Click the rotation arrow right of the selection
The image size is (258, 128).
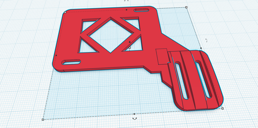pyautogui.click(x=206, y=41)
